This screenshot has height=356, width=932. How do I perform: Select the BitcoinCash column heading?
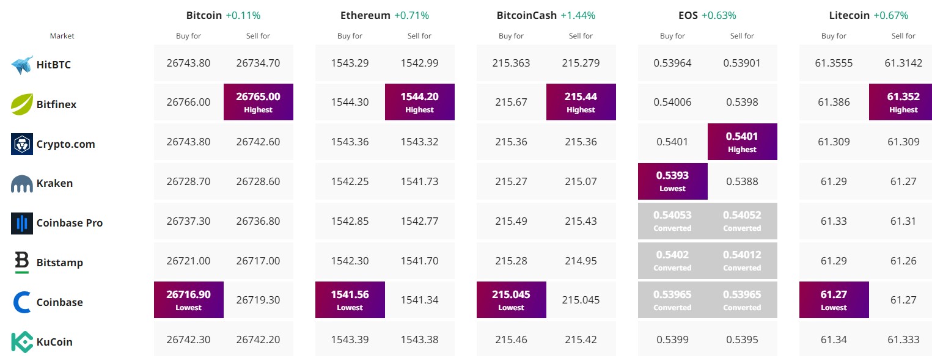[x=527, y=15]
